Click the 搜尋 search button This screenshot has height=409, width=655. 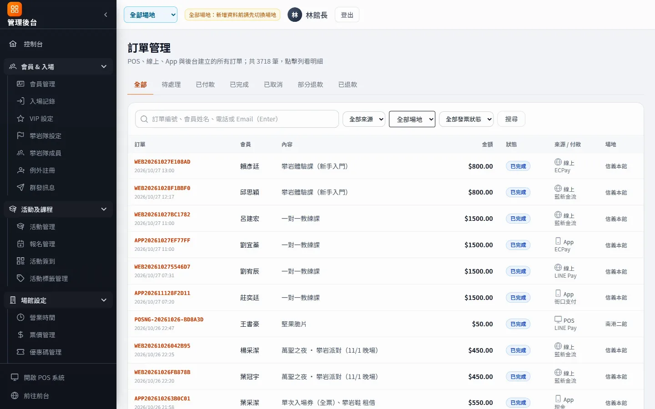click(x=511, y=119)
